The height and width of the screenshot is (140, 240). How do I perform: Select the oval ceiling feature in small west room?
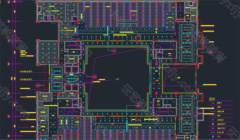[x=72, y=78]
